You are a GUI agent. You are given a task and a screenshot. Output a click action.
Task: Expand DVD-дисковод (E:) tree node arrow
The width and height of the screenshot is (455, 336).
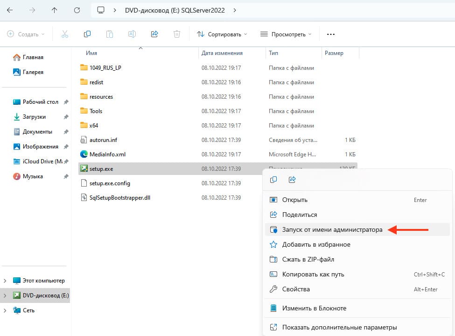5,296
